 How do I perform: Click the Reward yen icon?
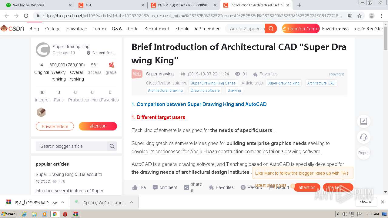pos(243,187)
